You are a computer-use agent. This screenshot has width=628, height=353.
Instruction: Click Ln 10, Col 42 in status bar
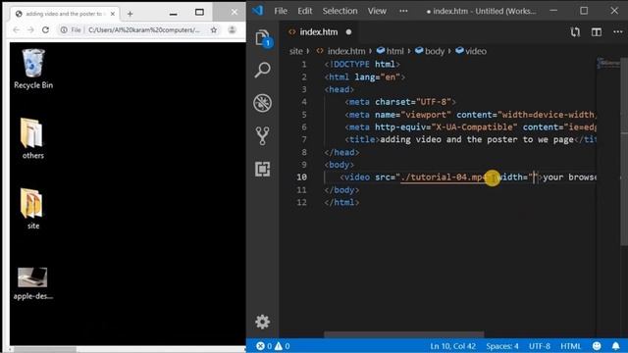(x=453, y=346)
